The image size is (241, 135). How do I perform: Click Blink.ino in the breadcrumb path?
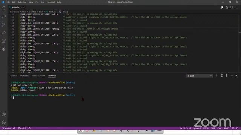coord(53,12)
